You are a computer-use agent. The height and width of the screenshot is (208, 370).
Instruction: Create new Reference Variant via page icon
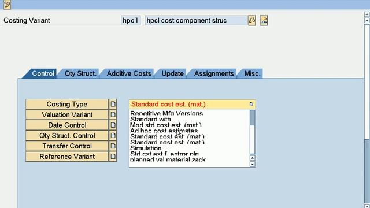click(x=113, y=157)
